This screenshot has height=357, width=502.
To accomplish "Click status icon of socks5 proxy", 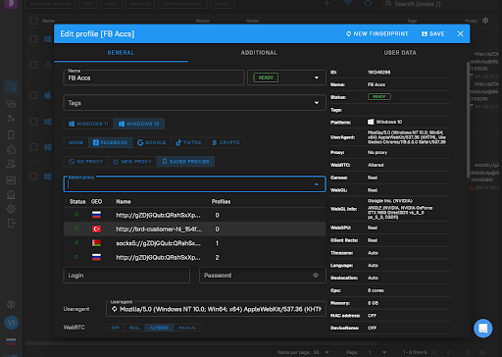I will (x=76, y=243).
